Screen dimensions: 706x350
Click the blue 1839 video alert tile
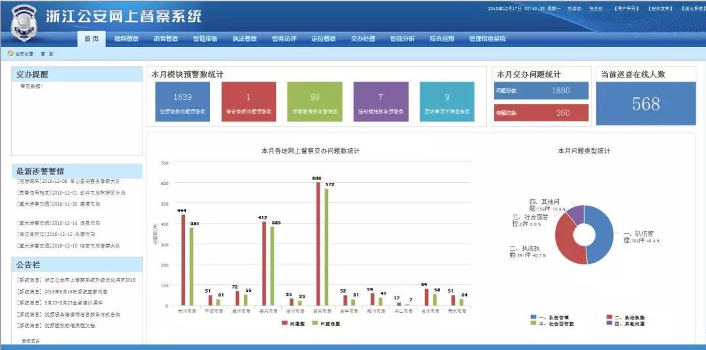coord(183,102)
